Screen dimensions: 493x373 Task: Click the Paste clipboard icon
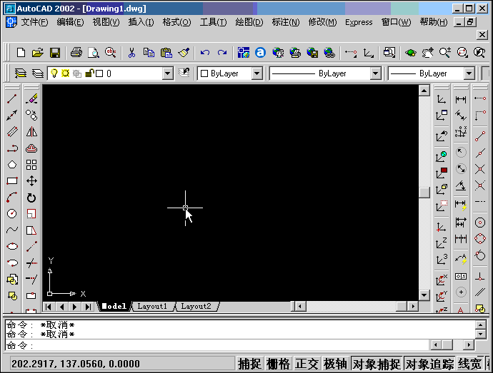tap(166, 53)
